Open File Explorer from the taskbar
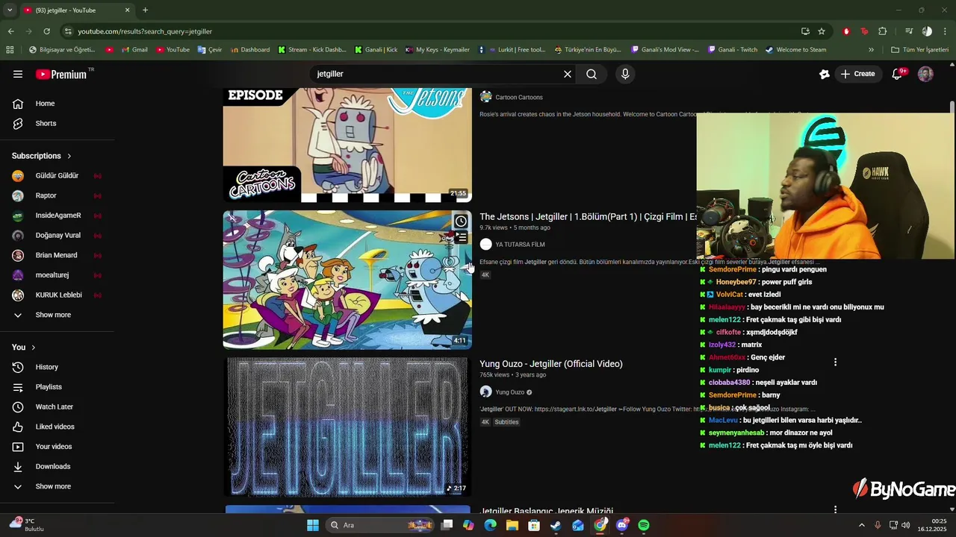The width and height of the screenshot is (956, 537). (x=512, y=525)
